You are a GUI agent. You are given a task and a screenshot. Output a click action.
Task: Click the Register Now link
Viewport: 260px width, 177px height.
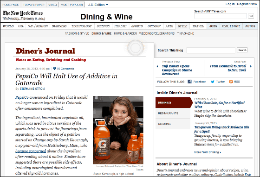pyautogui.click(x=247, y=4)
